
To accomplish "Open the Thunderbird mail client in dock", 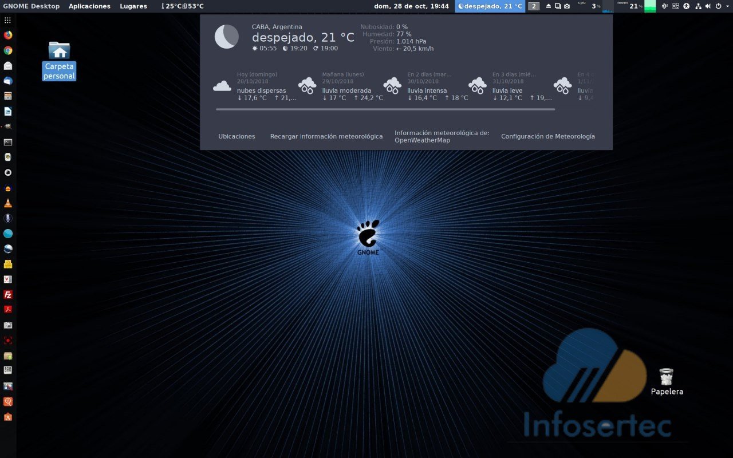I will (8, 81).
